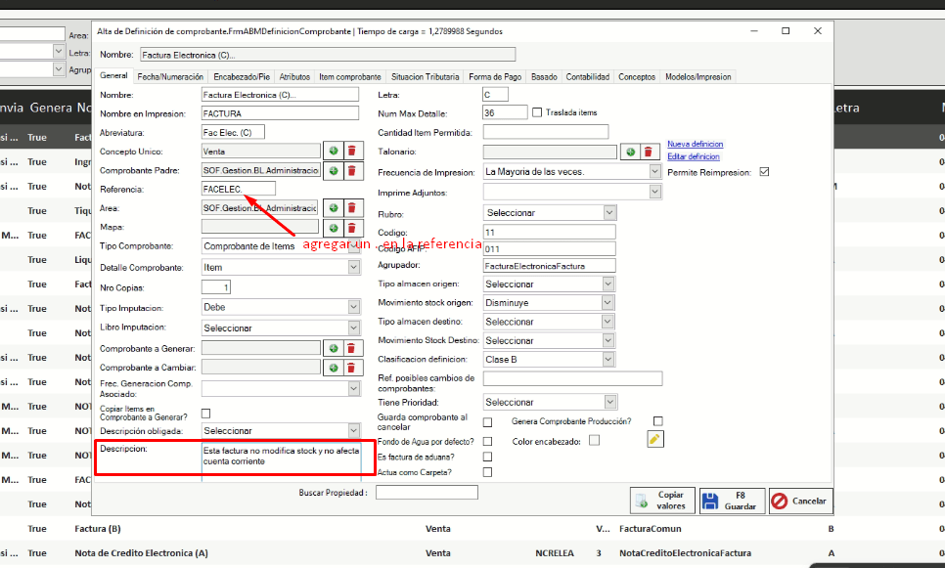Enable the Traslada items checkbox
Viewport: 945px width, 568px height.
[537, 112]
